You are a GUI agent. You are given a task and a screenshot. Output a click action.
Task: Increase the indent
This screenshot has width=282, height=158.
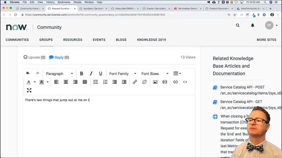point(124,82)
